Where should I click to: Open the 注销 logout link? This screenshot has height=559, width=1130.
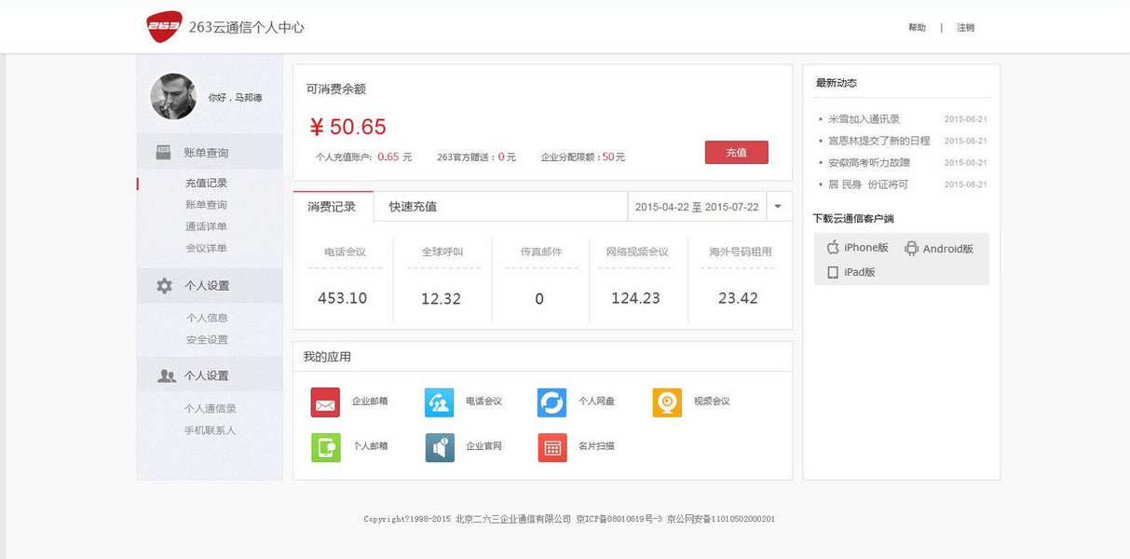pos(965,27)
